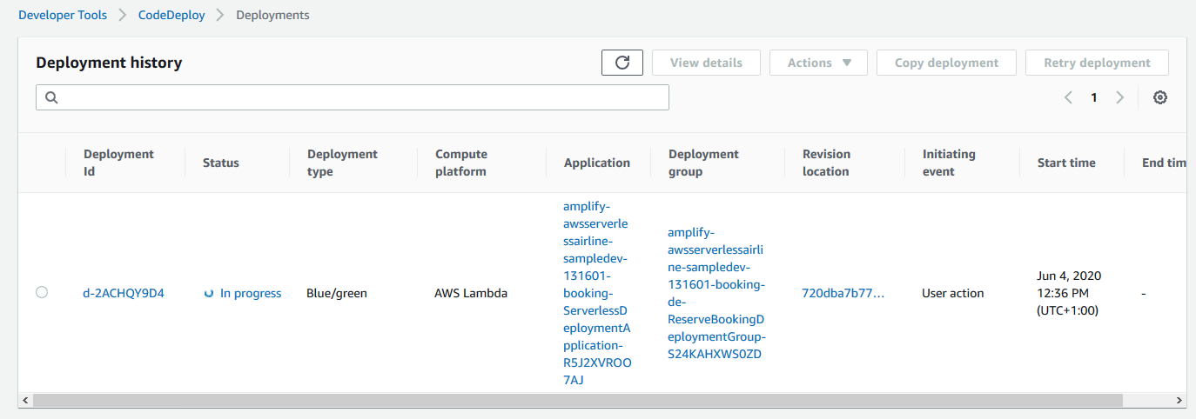Viewport: 1196px width, 419px height.
Task: Go to next page arrow
Action: [1120, 97]
